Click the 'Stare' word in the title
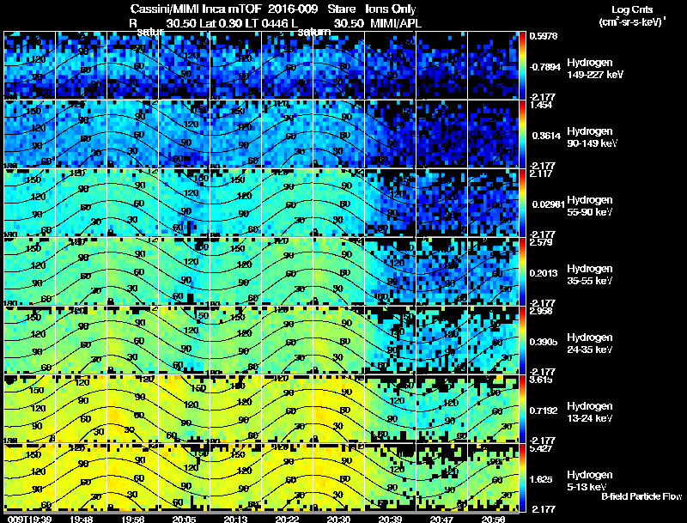Viewport: 687px width, 523px height. [341, 9]
